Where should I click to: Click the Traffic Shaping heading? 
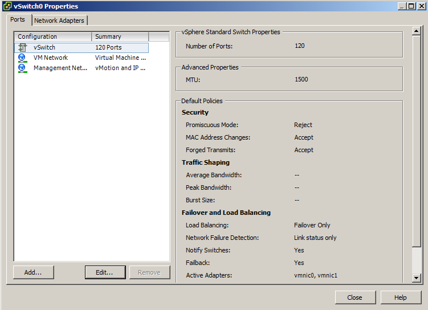pyautogui.click(x=206, y=162)
